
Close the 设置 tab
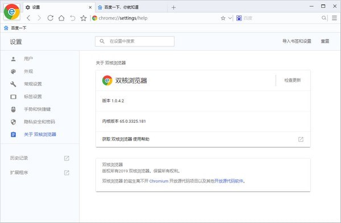[90, 7]
